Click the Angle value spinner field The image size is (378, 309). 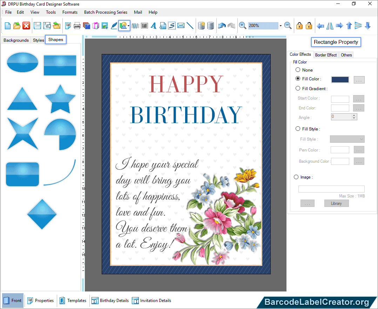344,117
